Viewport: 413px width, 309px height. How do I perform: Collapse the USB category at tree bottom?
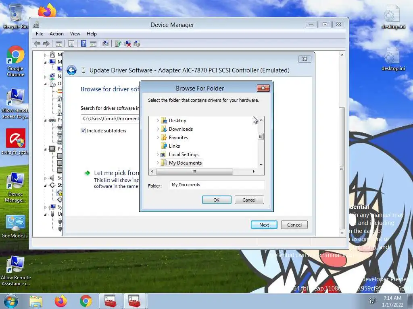45,214
